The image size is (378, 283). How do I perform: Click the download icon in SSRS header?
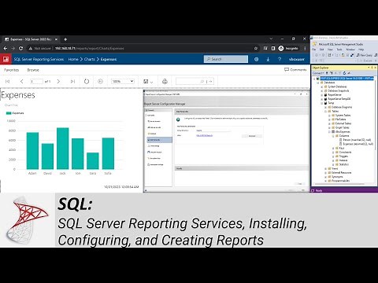pos(268,59)
